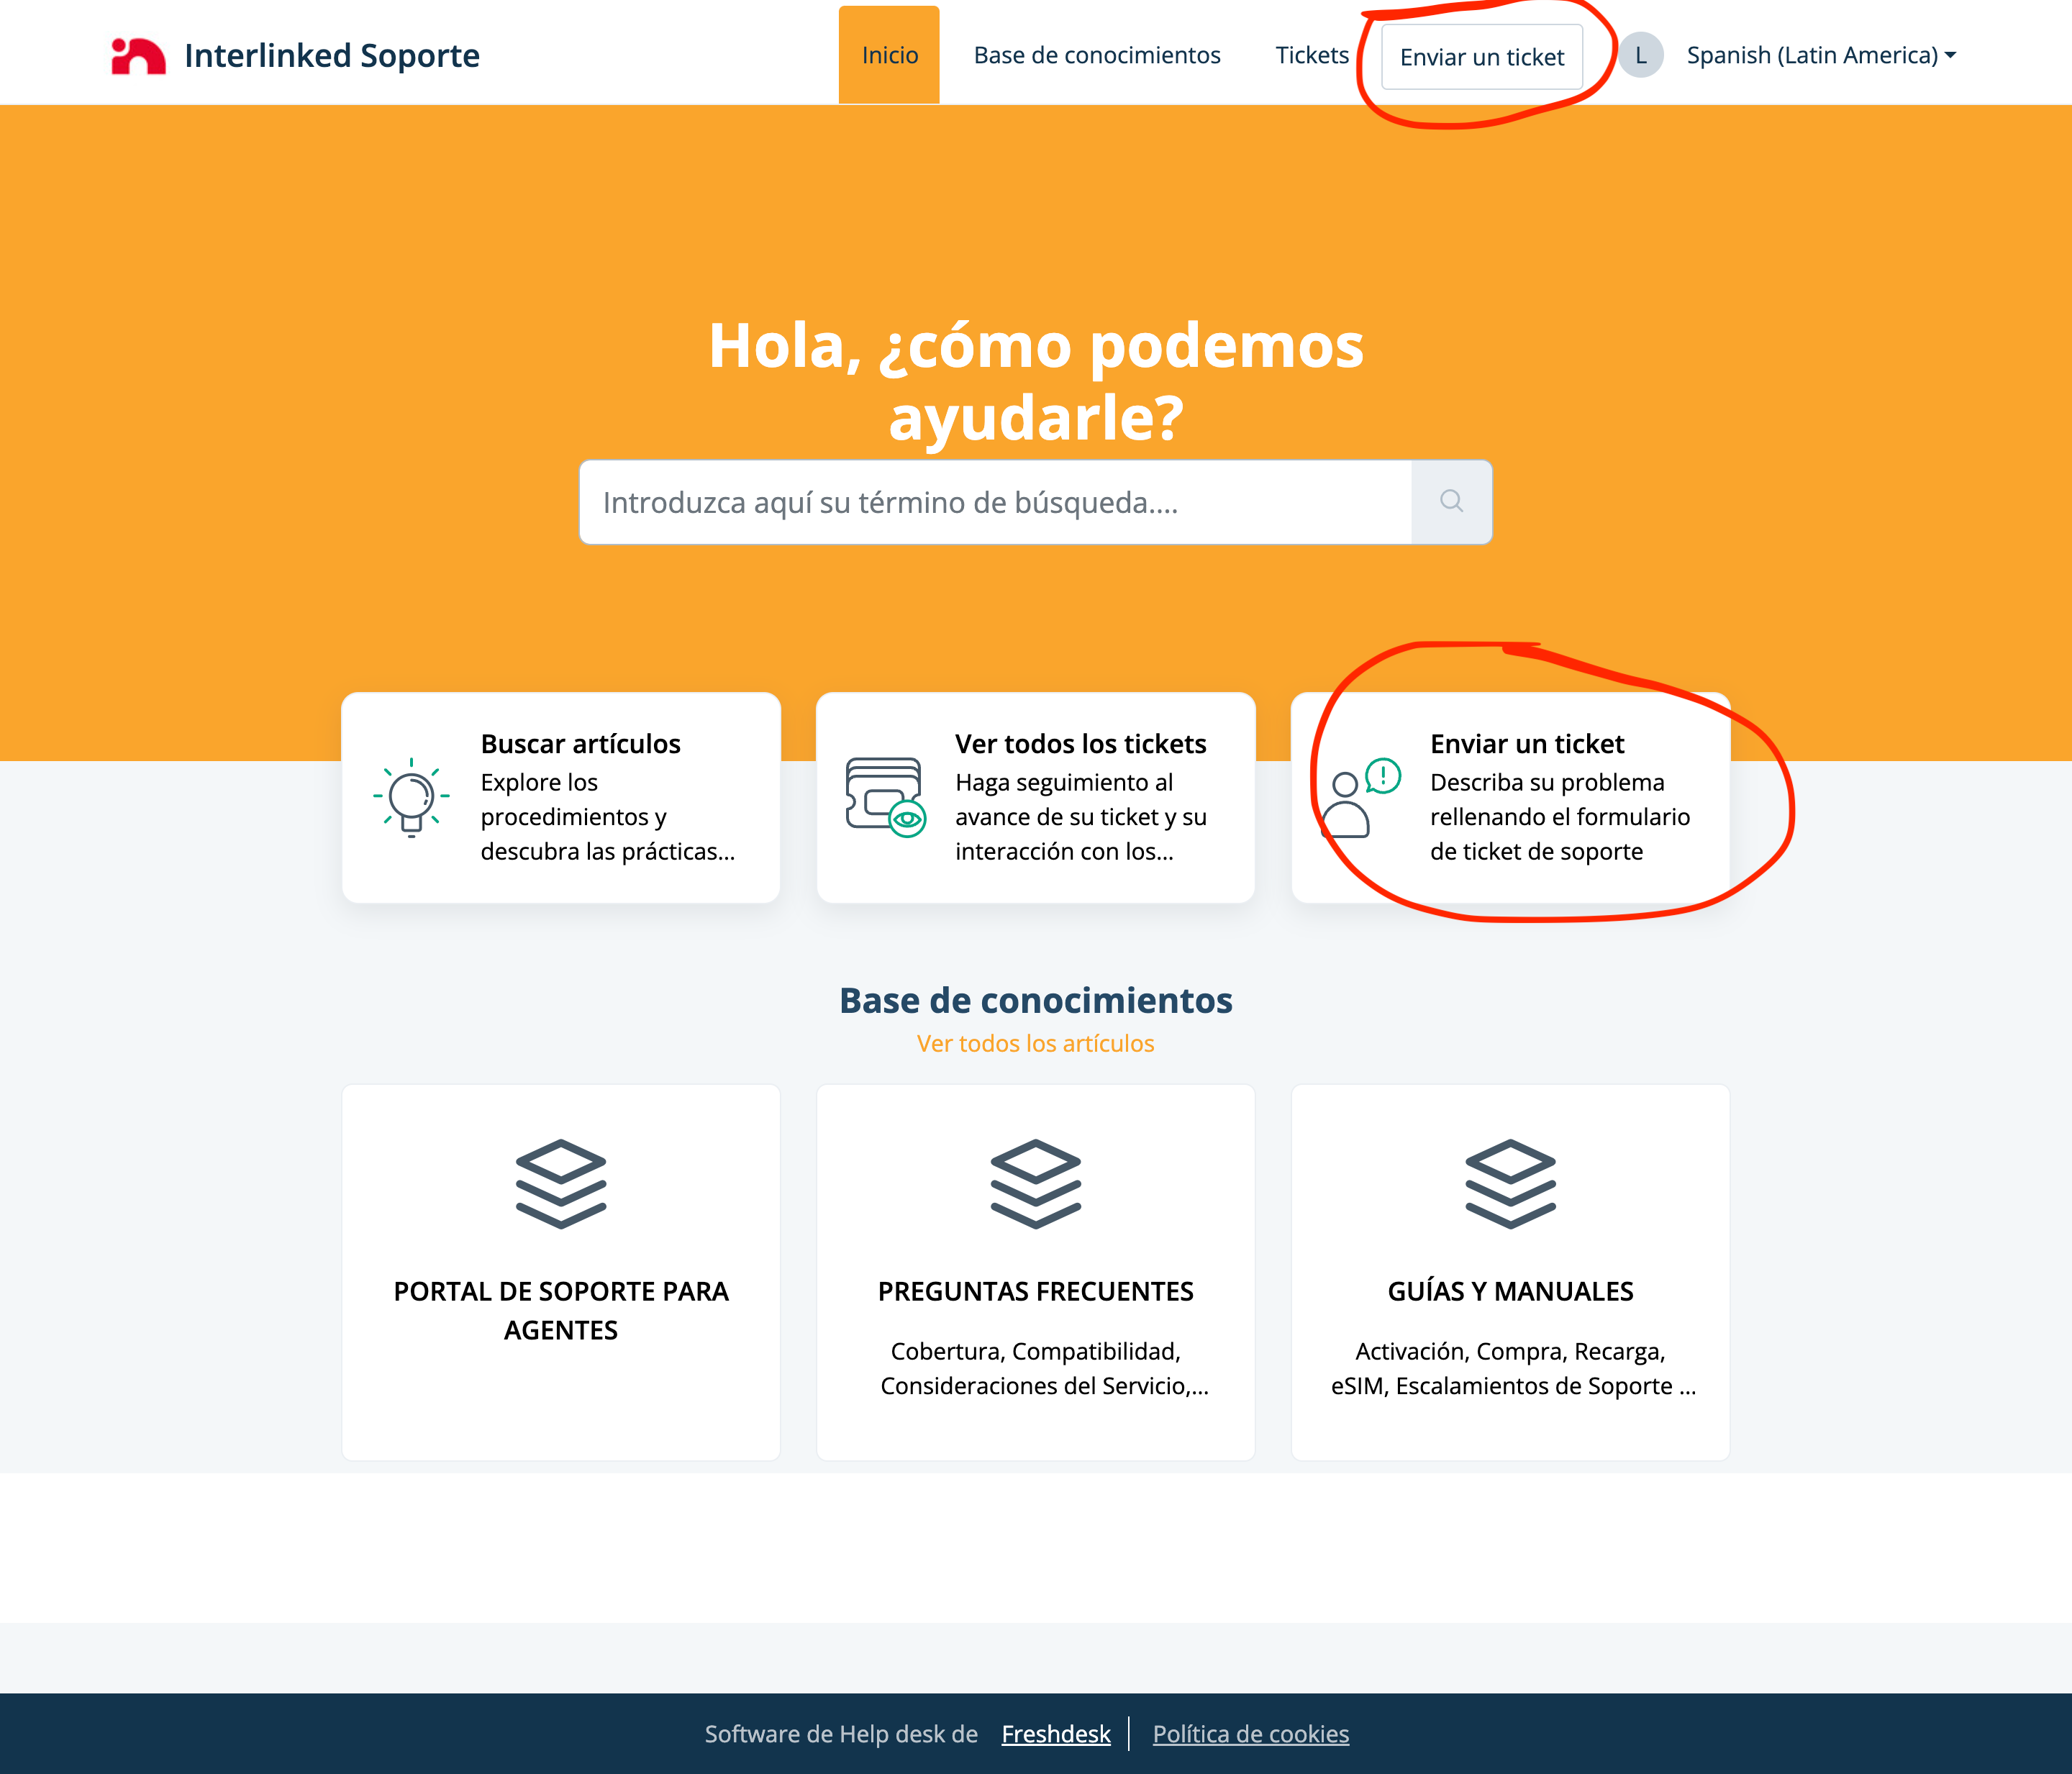
Task: Open Ver todos los artículos link
Action: coord(1035,1043)
